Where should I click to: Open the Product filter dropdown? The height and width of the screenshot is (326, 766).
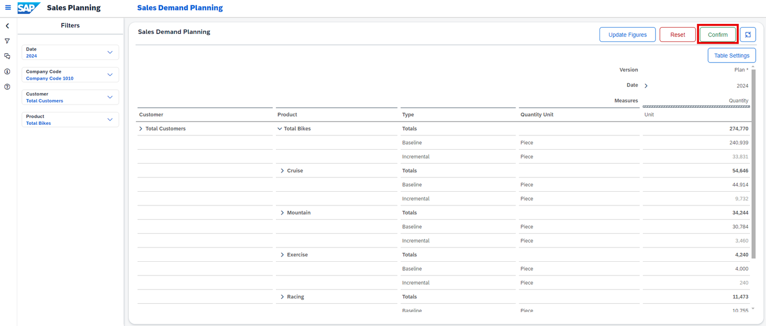coord(70,119)
